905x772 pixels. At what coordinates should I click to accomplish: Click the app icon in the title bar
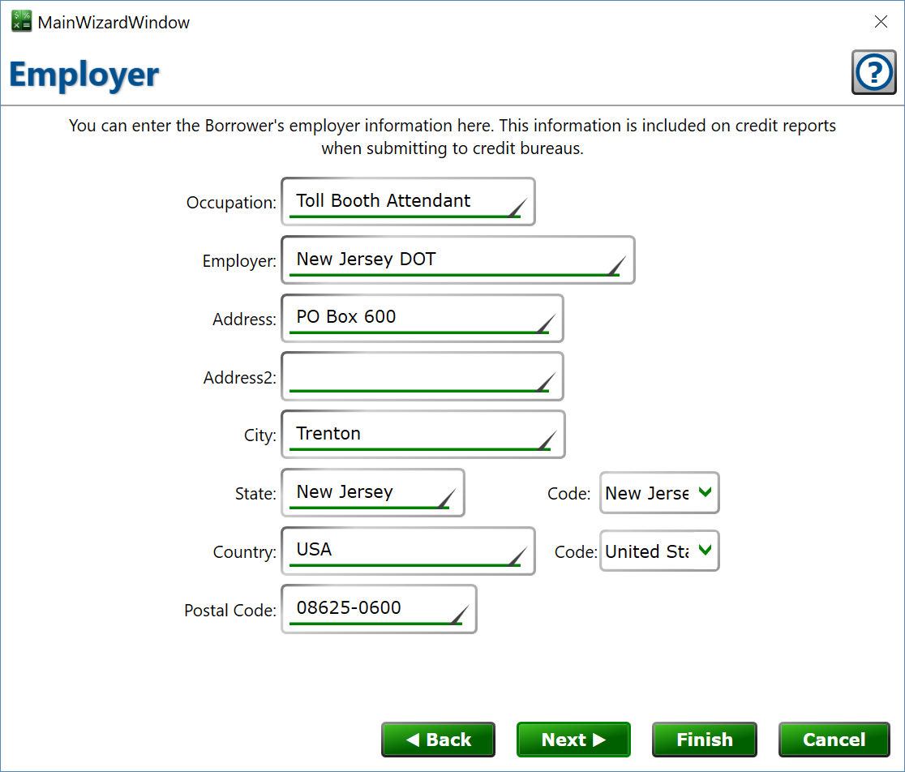pos(21,21)
